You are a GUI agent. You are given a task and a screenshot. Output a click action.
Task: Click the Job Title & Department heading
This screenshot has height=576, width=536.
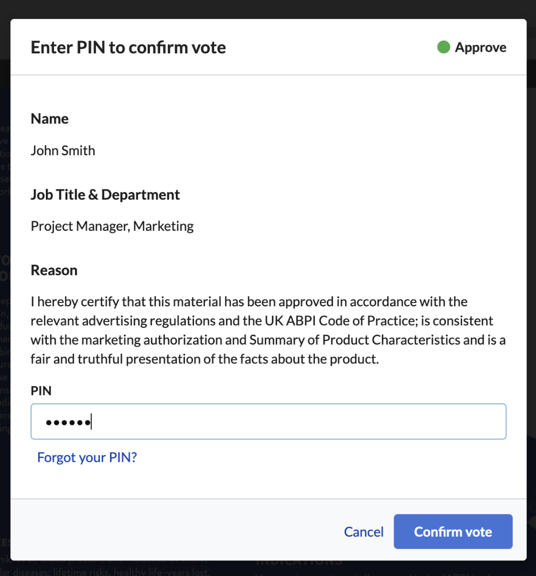click(x=106, y=195)
